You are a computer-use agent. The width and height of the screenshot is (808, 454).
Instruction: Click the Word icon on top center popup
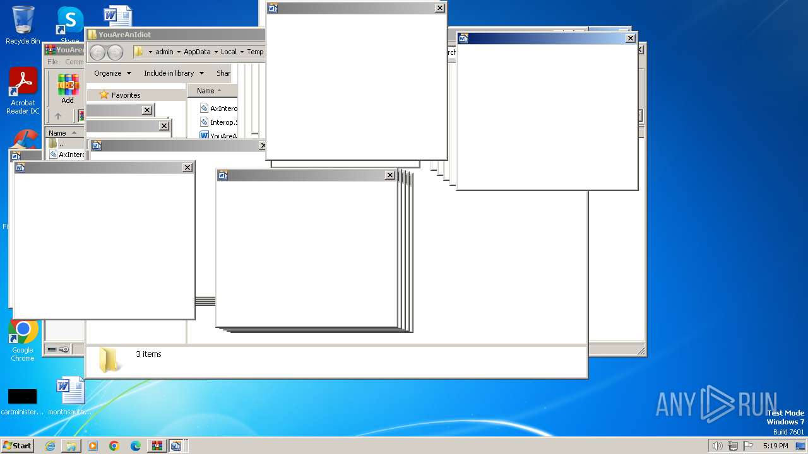(273, 8)
